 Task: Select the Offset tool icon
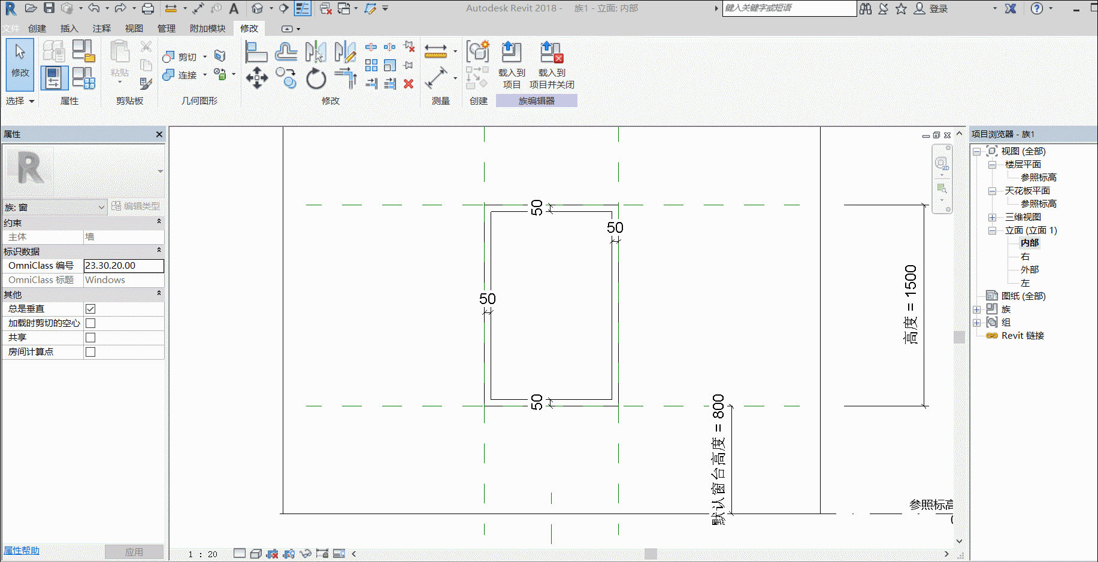[286, 52]
